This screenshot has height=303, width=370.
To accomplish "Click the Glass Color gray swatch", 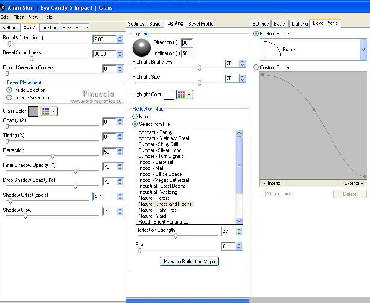I will click(x=33, y=111).
